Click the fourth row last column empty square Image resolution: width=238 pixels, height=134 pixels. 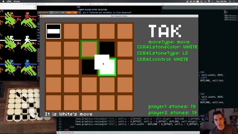tap(125, 85)
